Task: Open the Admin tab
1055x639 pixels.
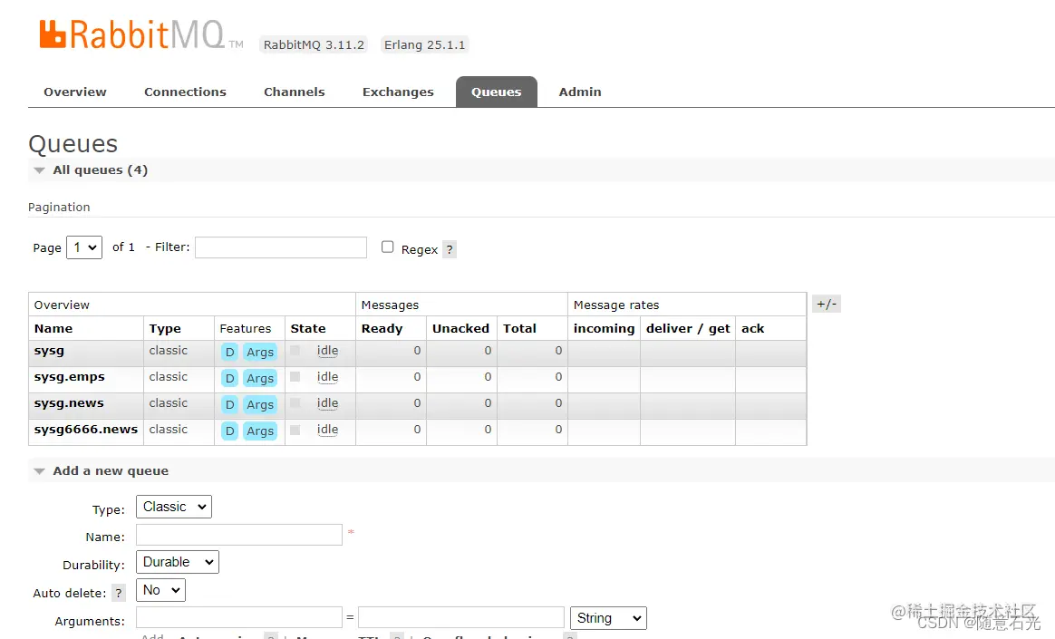Action: 580,92
